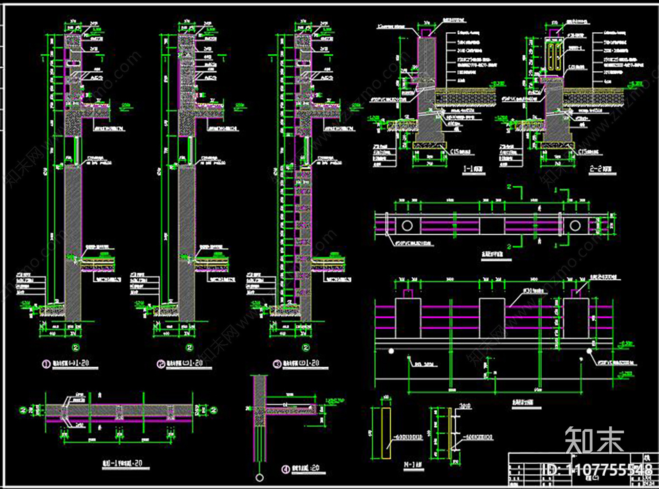This screenshot has width=659, height=489.
Task: Pick the right white drain dot in fence elevation
Action: pos(590,351)
